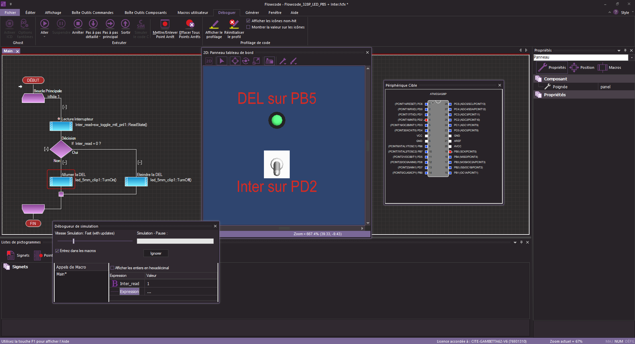Click the Aller run simulation icon

tap(45, 24)
